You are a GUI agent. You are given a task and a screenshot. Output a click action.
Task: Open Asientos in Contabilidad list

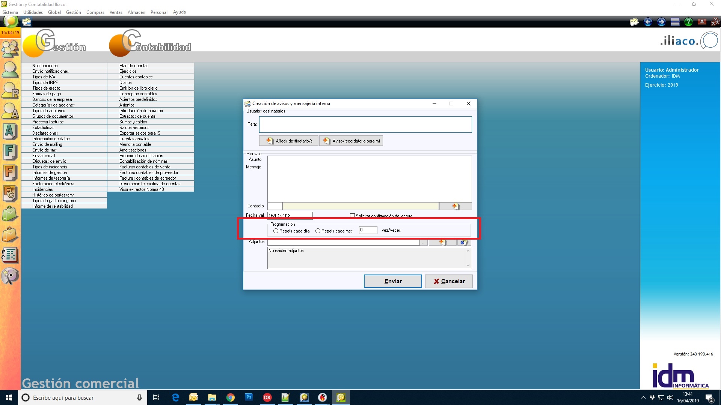151,105
